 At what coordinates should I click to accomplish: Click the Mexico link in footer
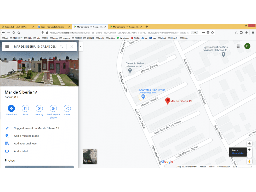pos(203,167)
